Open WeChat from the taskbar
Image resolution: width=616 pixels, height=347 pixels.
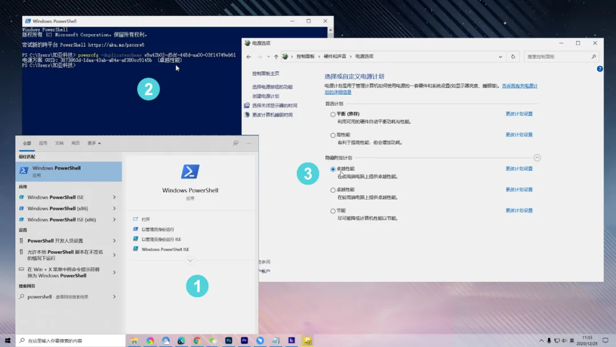pos(213,340)
